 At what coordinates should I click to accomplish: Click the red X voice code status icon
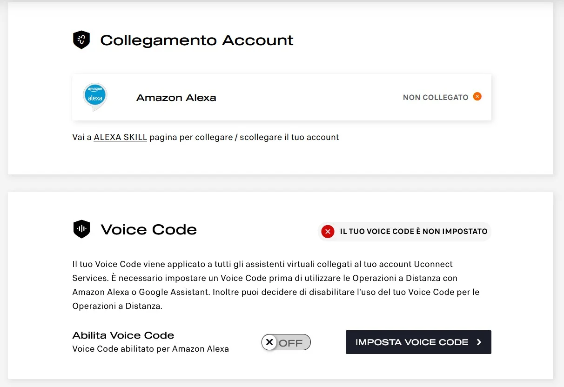click(328, 231)
